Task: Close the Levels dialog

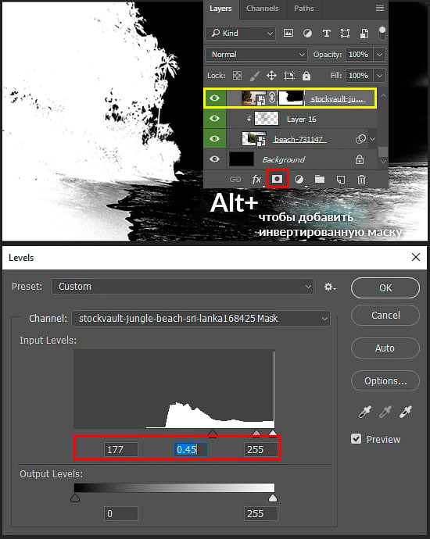Action: click(416, 257)
